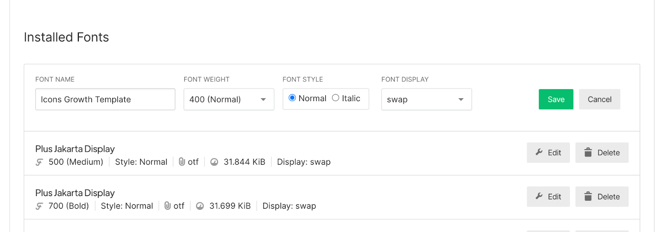670x232 pixels.
Task: Click the paperclip otf icon in the Bold row
Action: point(167,206)
